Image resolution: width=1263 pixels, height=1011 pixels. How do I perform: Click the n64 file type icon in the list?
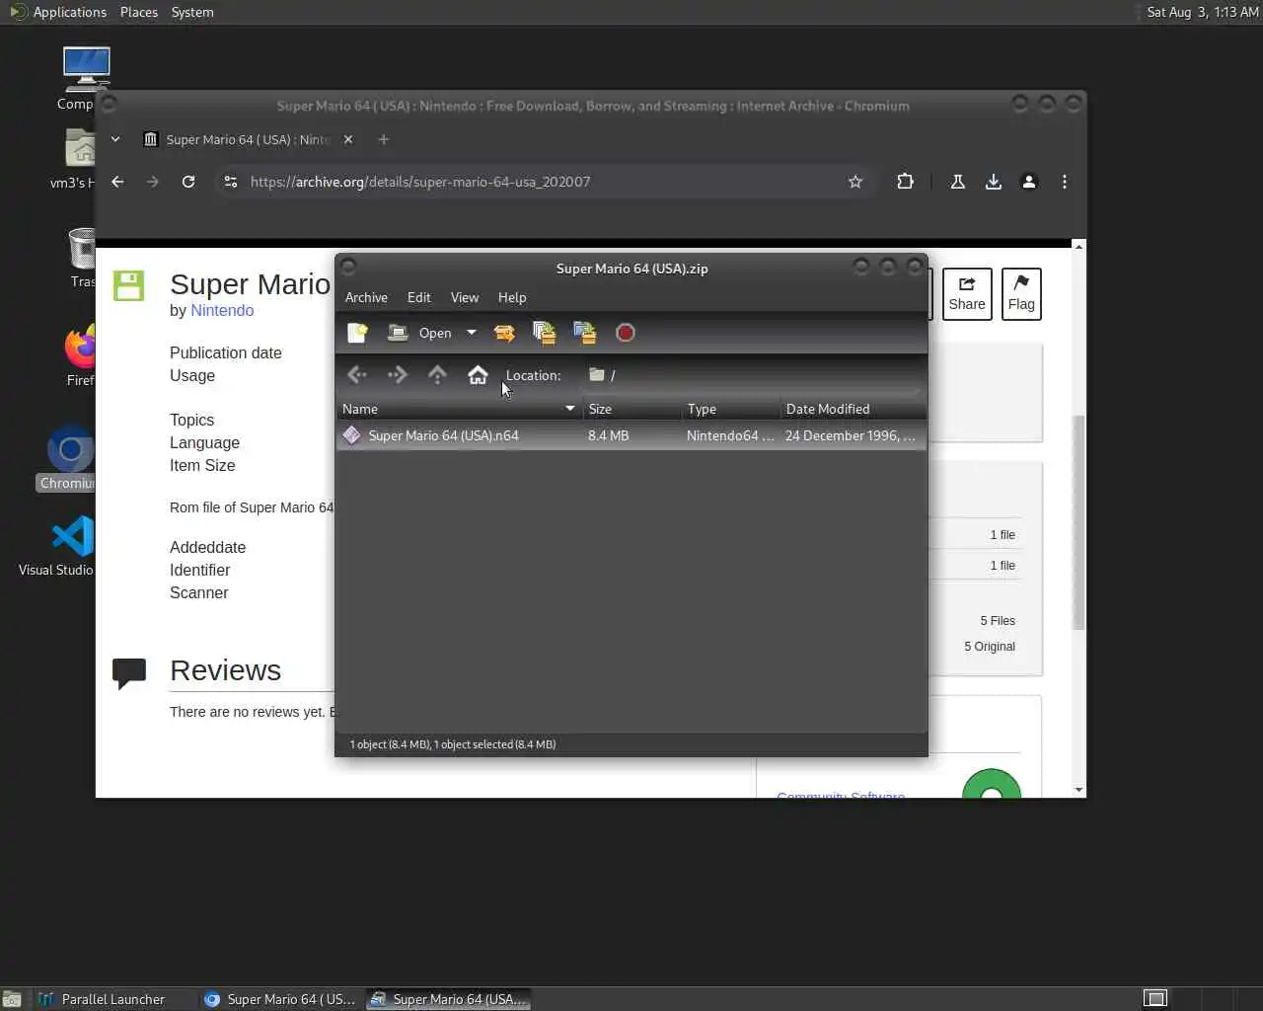(352, 435)
